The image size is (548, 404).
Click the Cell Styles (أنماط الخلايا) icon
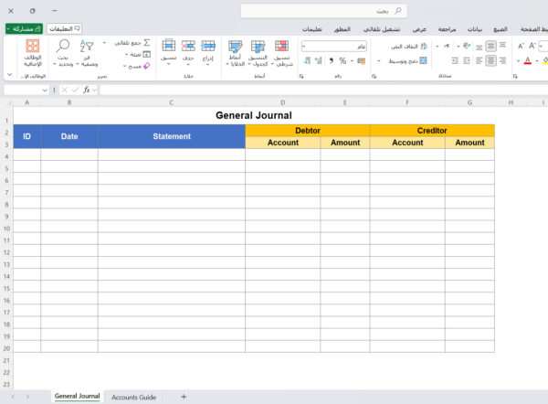pos(235,47)
